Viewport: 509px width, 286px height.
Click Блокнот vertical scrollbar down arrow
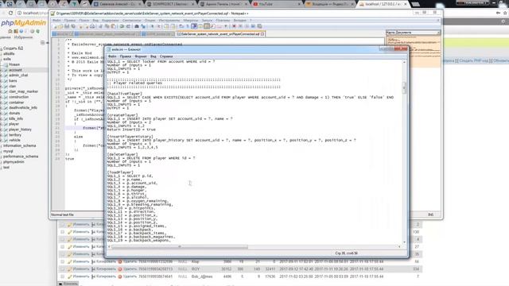pyautogui.click(x=405, y=242)
